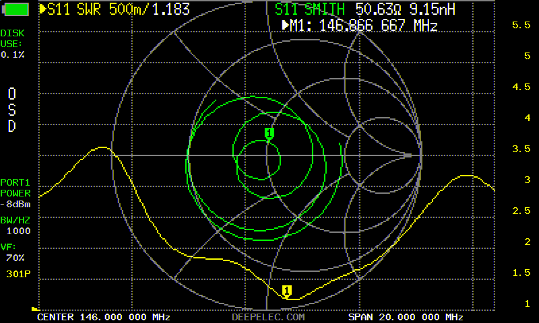Click the 3.5 SWR scale label
Screen dimensions: 539x323
(521, 149)
